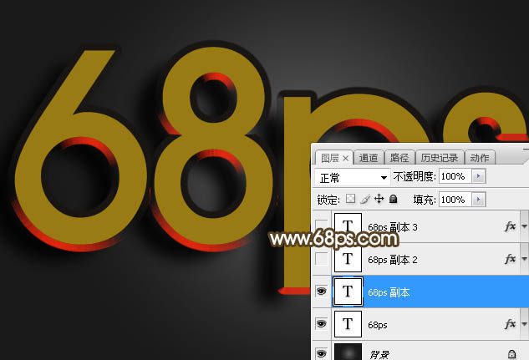This screenshot has width=529, height=360.
Task: Select the 图层 tab
Action: tap(330, 158)
